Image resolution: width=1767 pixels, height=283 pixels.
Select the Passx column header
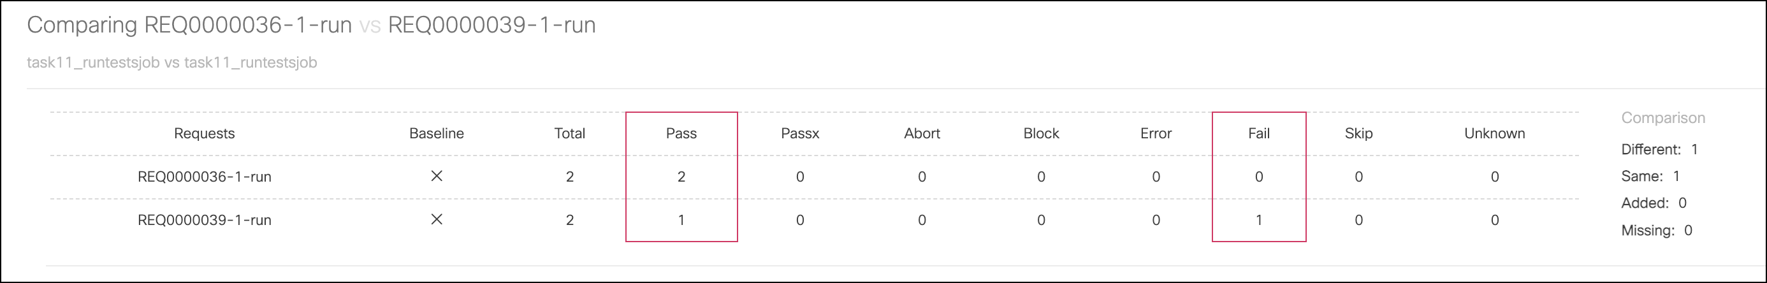(x=800, y=134)
